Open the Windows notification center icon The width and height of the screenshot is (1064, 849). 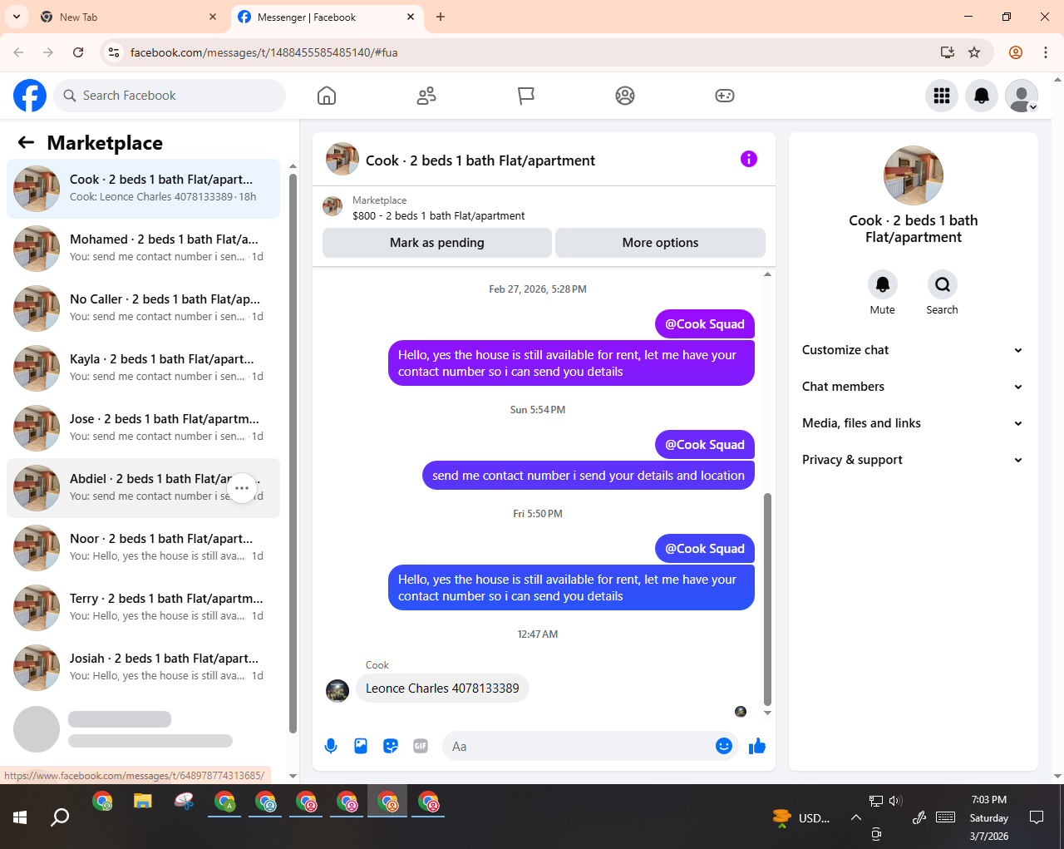click(x=1037, y=817)
